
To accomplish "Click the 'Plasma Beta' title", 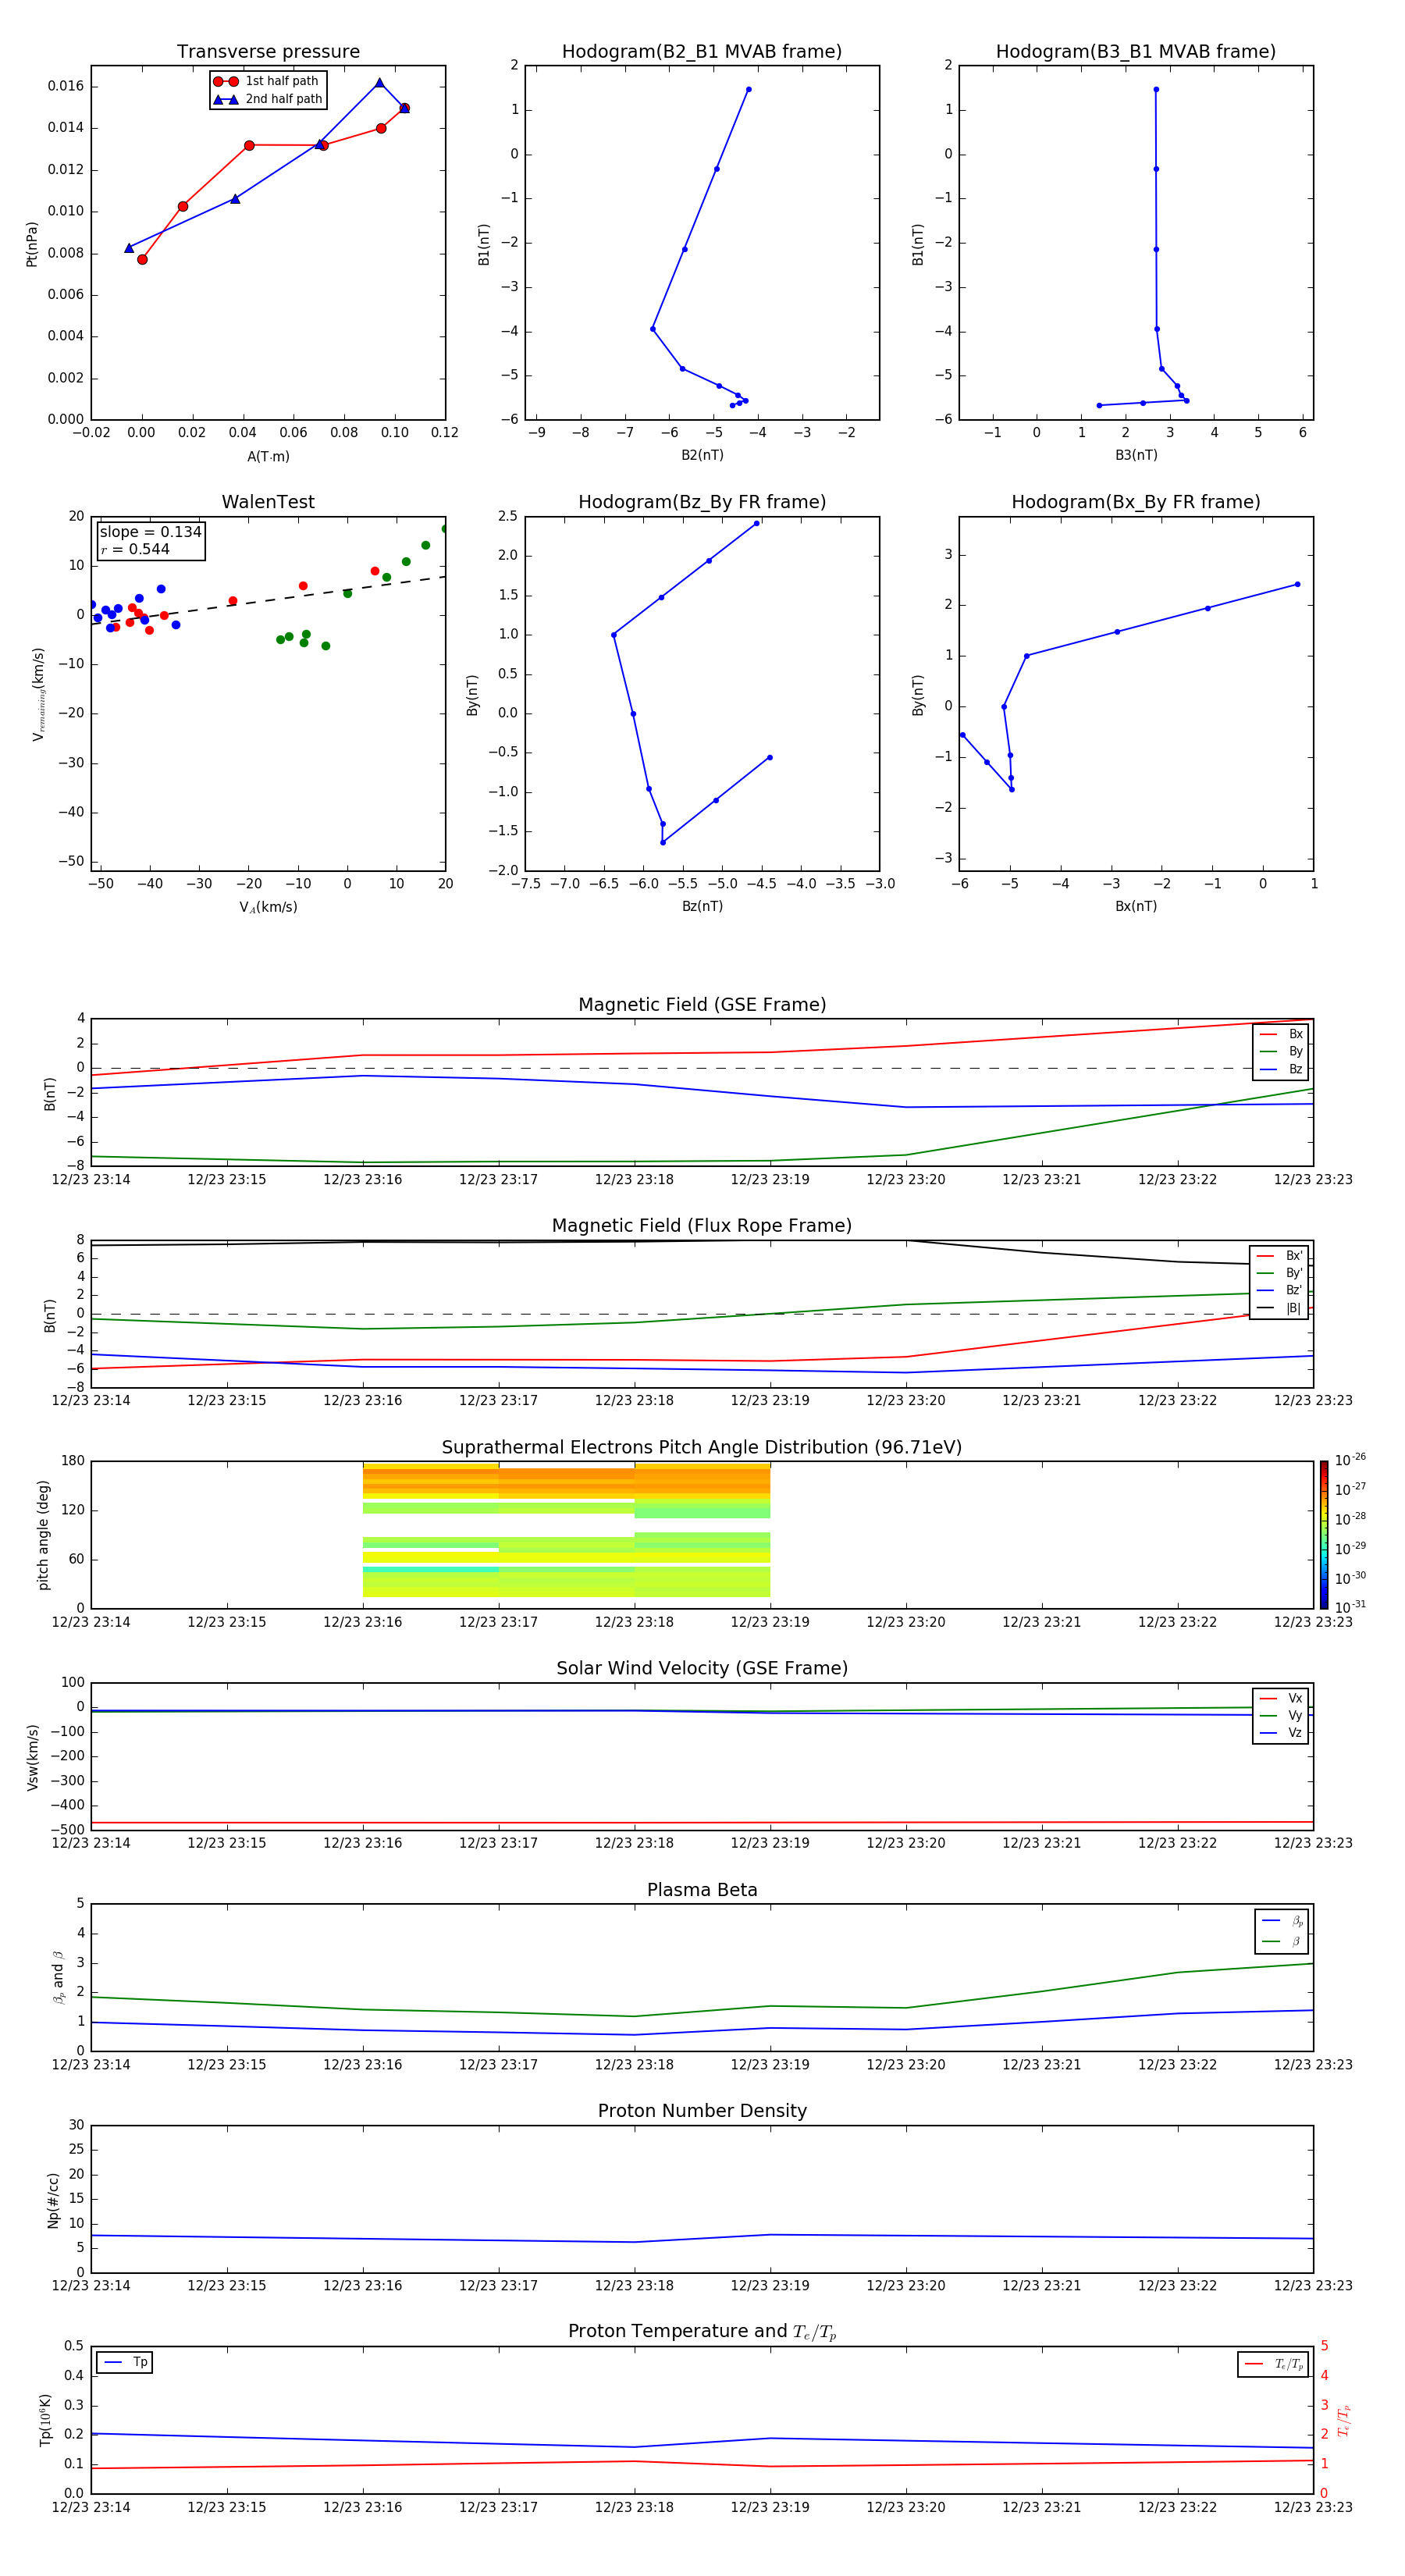I will coord(702,1890).
